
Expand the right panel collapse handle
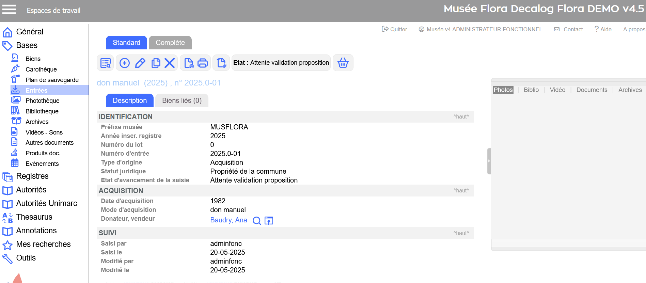coord(489,161)
